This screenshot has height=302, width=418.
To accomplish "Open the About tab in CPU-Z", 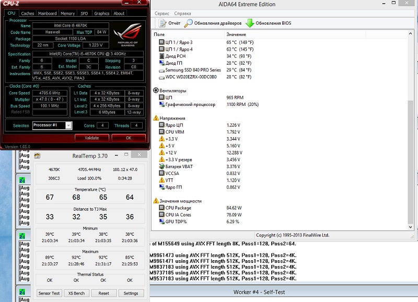I will click(119, 14).
